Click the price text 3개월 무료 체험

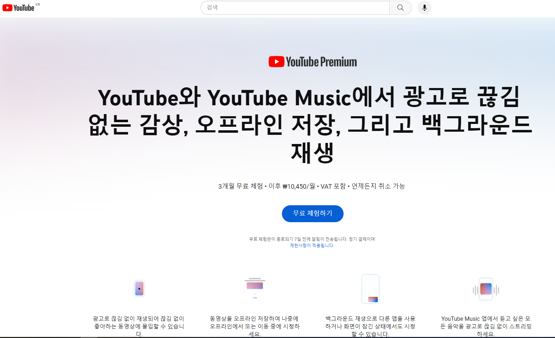[240, 186]
